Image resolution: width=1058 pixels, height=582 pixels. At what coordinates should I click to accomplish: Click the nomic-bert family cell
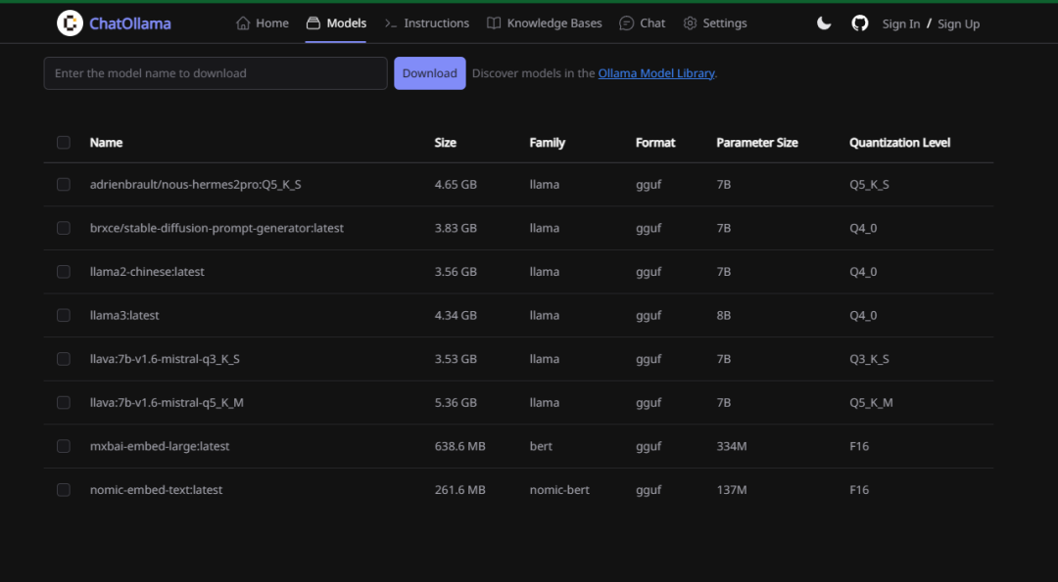click(559, 490)
